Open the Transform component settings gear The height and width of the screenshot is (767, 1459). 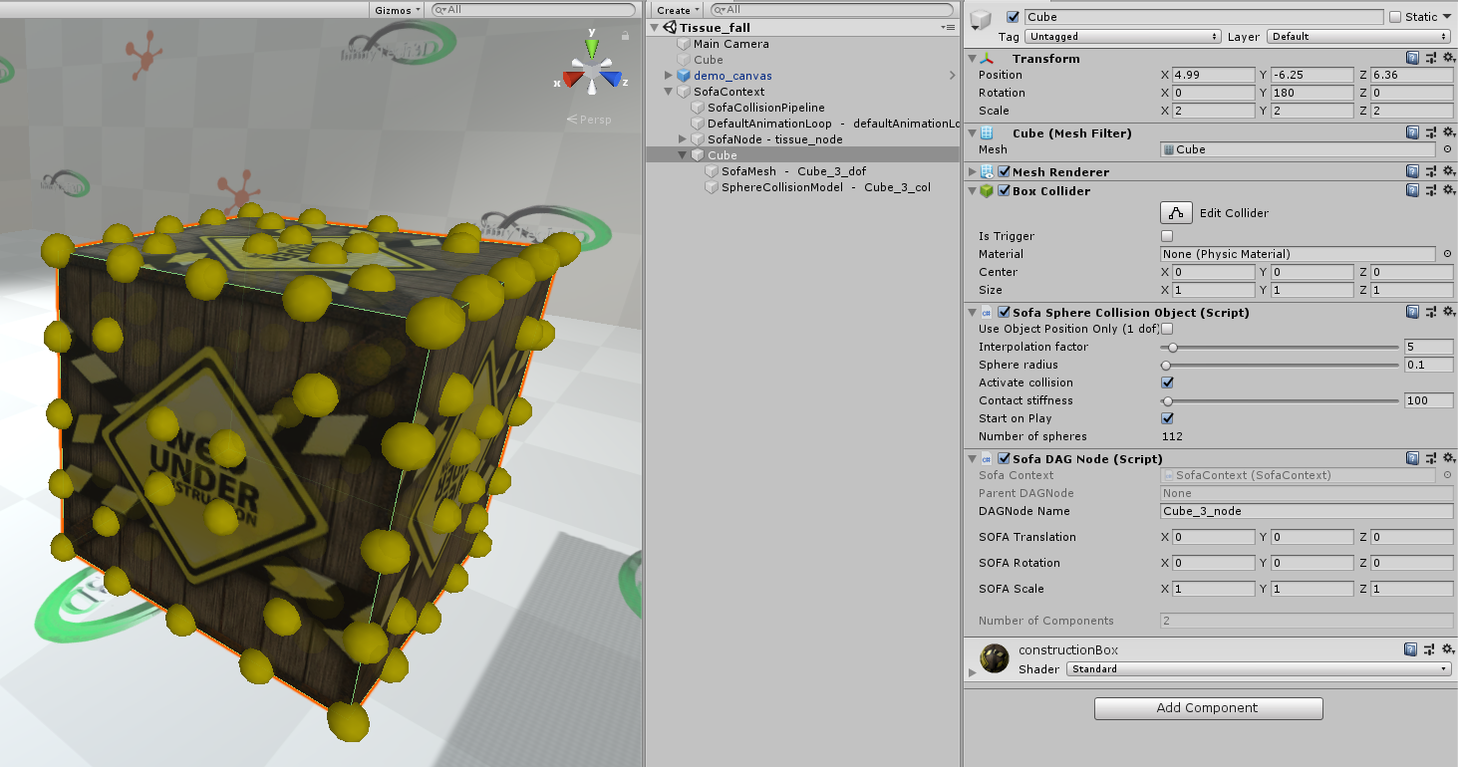pos(1449,58)
